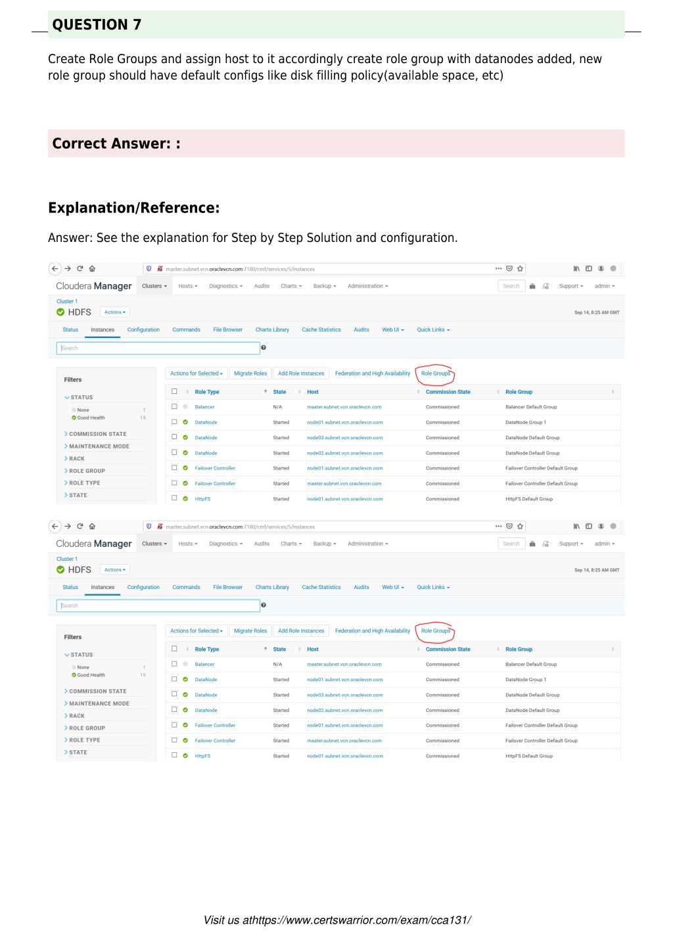Open the Configuration tab in the upper screenshot
The image size is (673, 952).
pyautogui.click(x=143, y=330)
